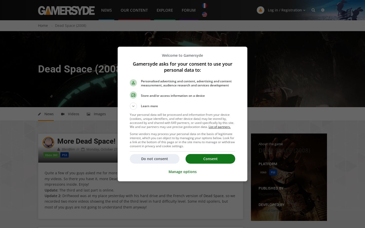This screenshot has width=365, height=228.
Task: Open the Log in / Registration dropdown
Action: [x=287, y=10]
